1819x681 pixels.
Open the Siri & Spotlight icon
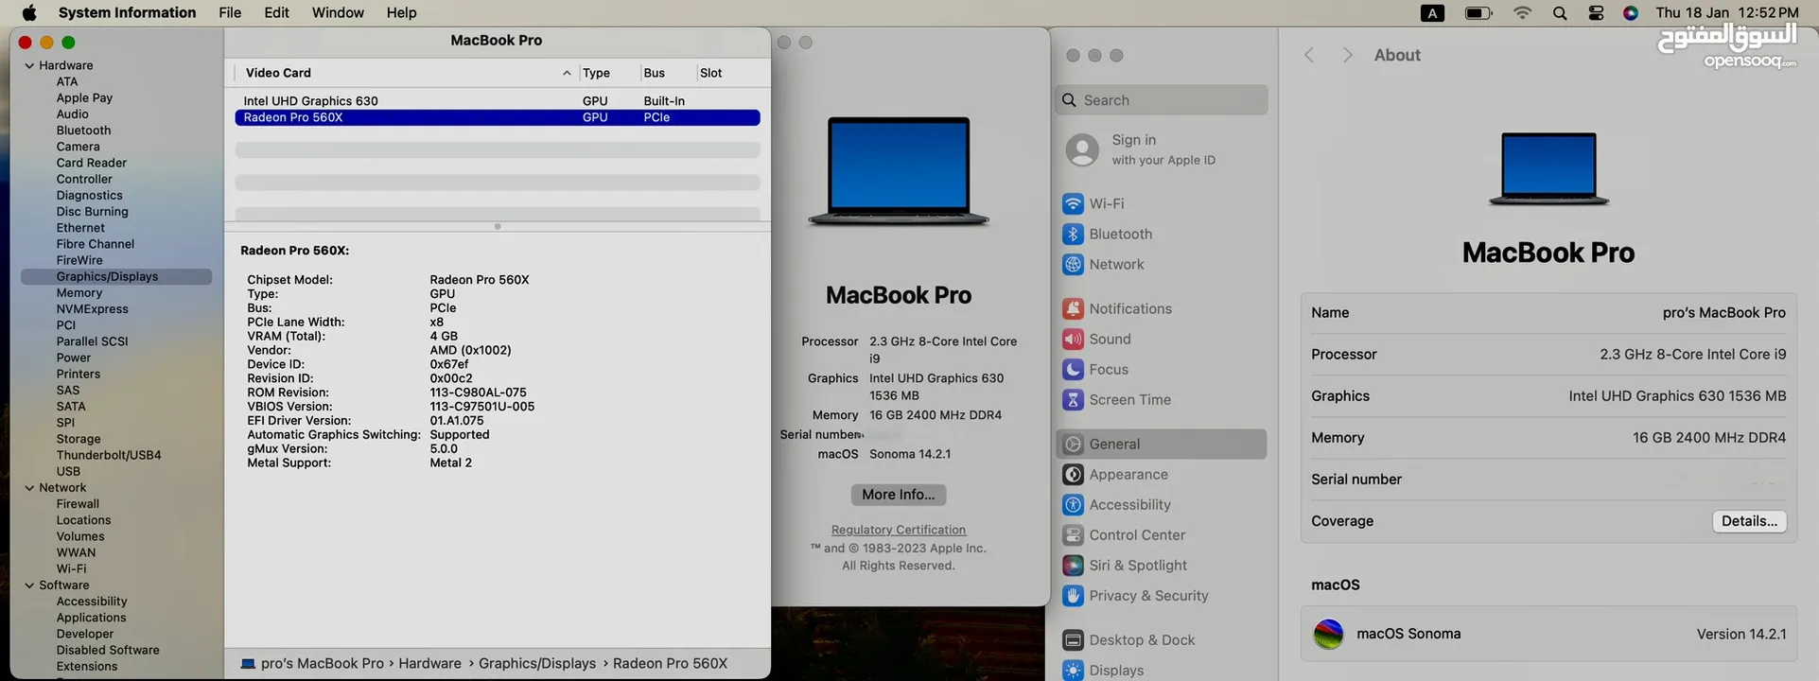click(x=1073, y=565)
